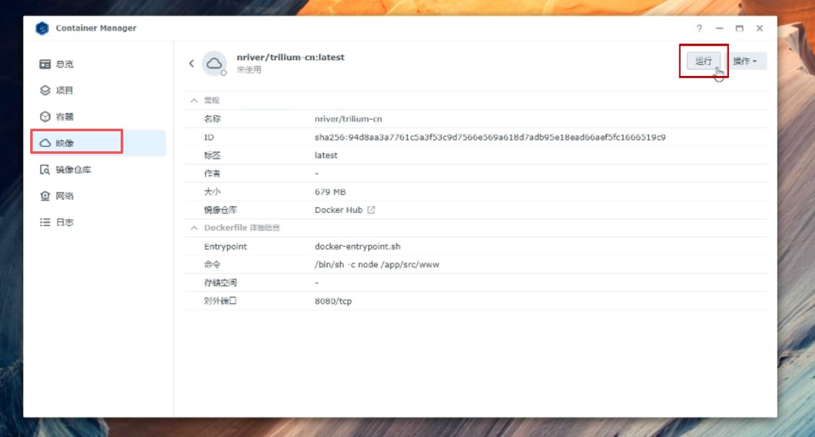Collapse the Dockerfile 详细信息 section
Image resolution: width=815 pixels, height=437 pixels.
[x=194, y=228]
